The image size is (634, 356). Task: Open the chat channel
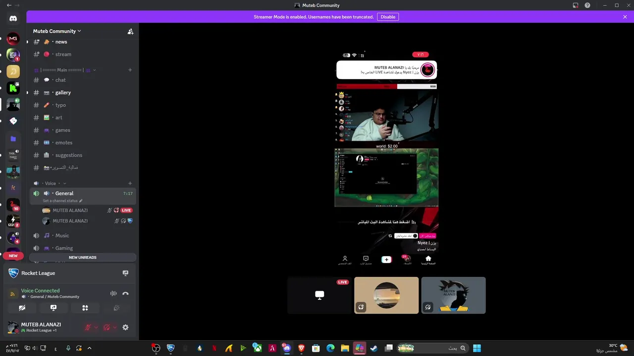pos(82,80)
